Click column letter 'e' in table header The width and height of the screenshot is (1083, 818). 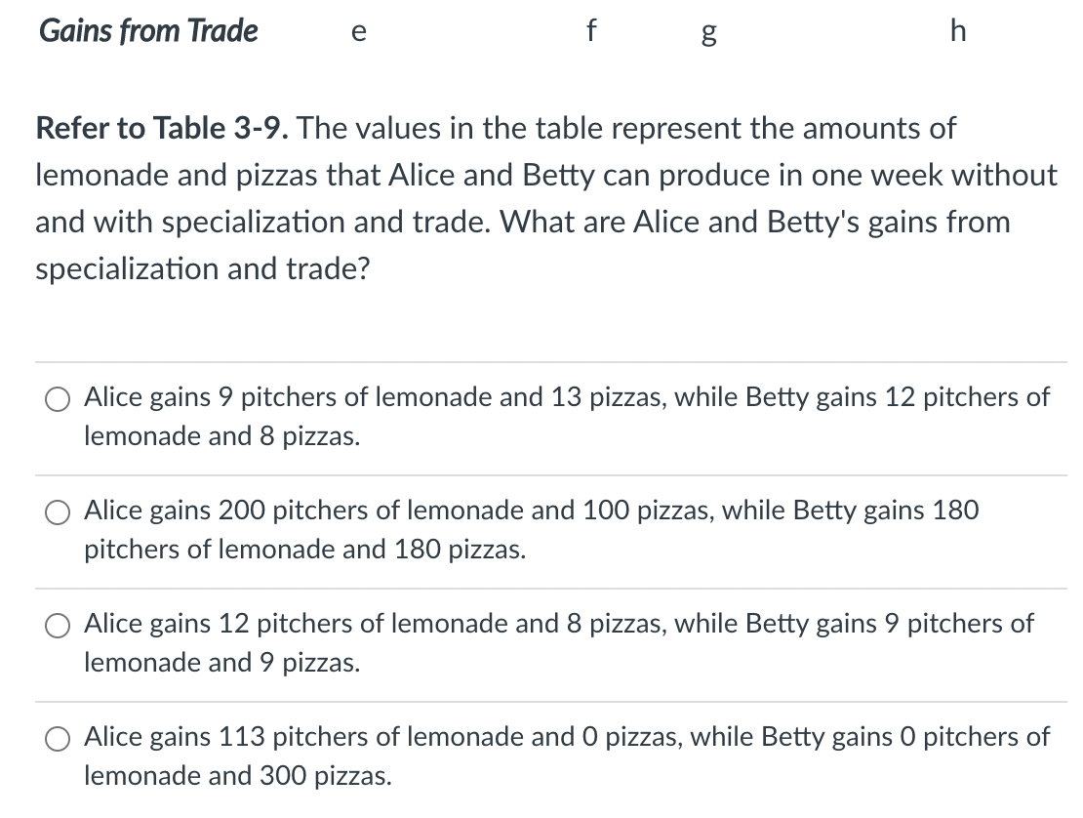click(x=358, y=32)
